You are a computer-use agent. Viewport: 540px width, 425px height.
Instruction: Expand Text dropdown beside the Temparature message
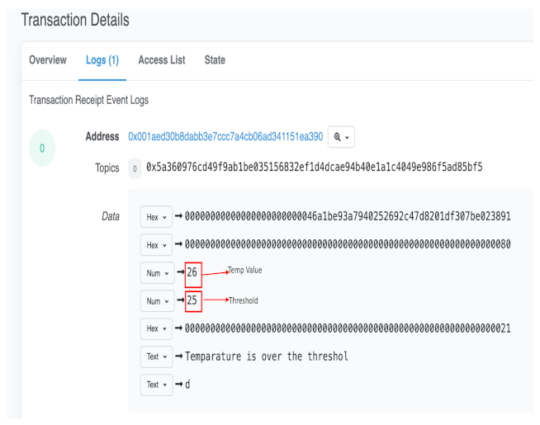pyautogui.click(x=156, y=357)
